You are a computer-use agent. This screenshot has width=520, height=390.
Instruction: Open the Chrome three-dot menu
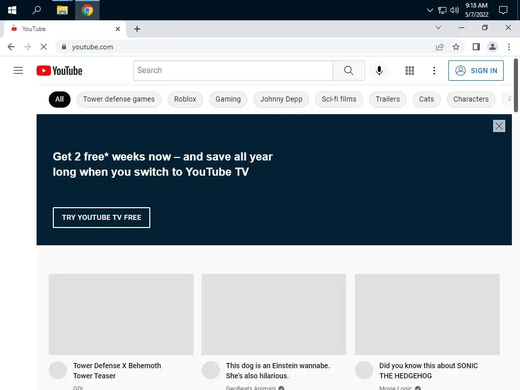(x=509, y=47)
